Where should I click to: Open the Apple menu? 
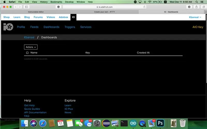coord(4,2)
